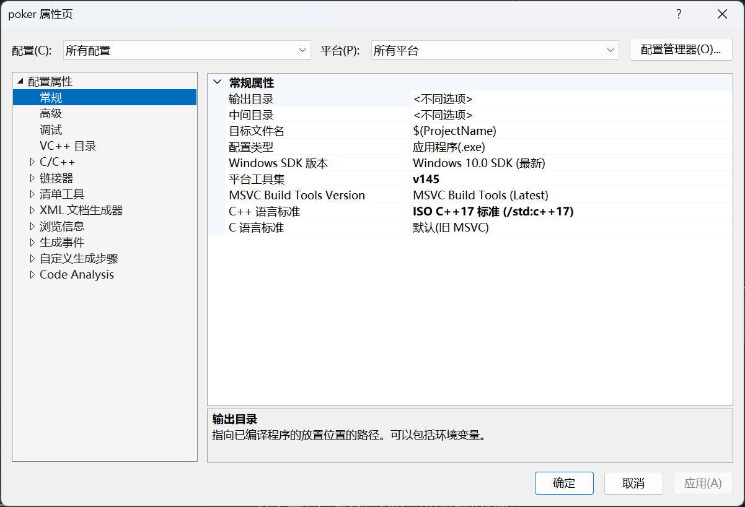The image size is (745, 507).
Task: Expand the 链接器 tree node
Action: click(32, 178)
